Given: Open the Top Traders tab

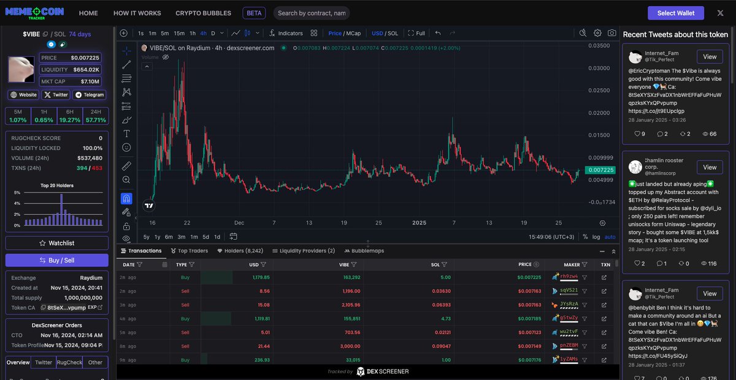Looking at the screenshot, I should 190,251.
